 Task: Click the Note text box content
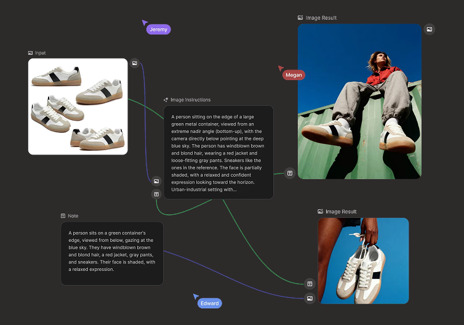112,254
